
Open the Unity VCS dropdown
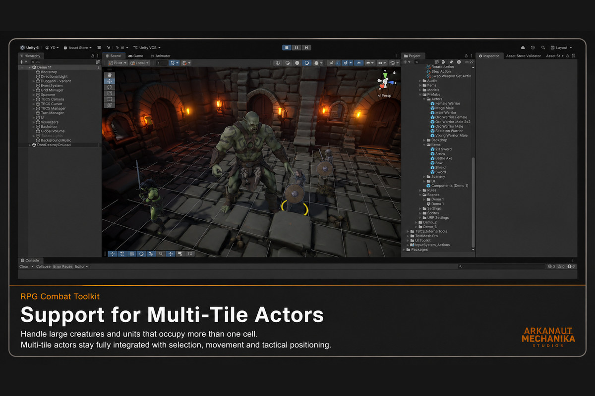tap(147, 48)
